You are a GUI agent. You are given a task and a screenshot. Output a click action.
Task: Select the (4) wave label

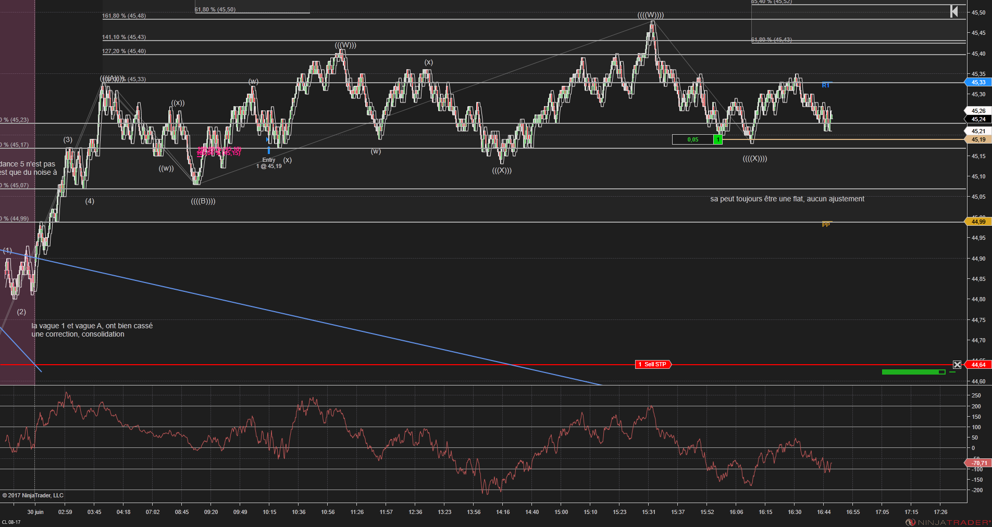click(x=90, y=201)
